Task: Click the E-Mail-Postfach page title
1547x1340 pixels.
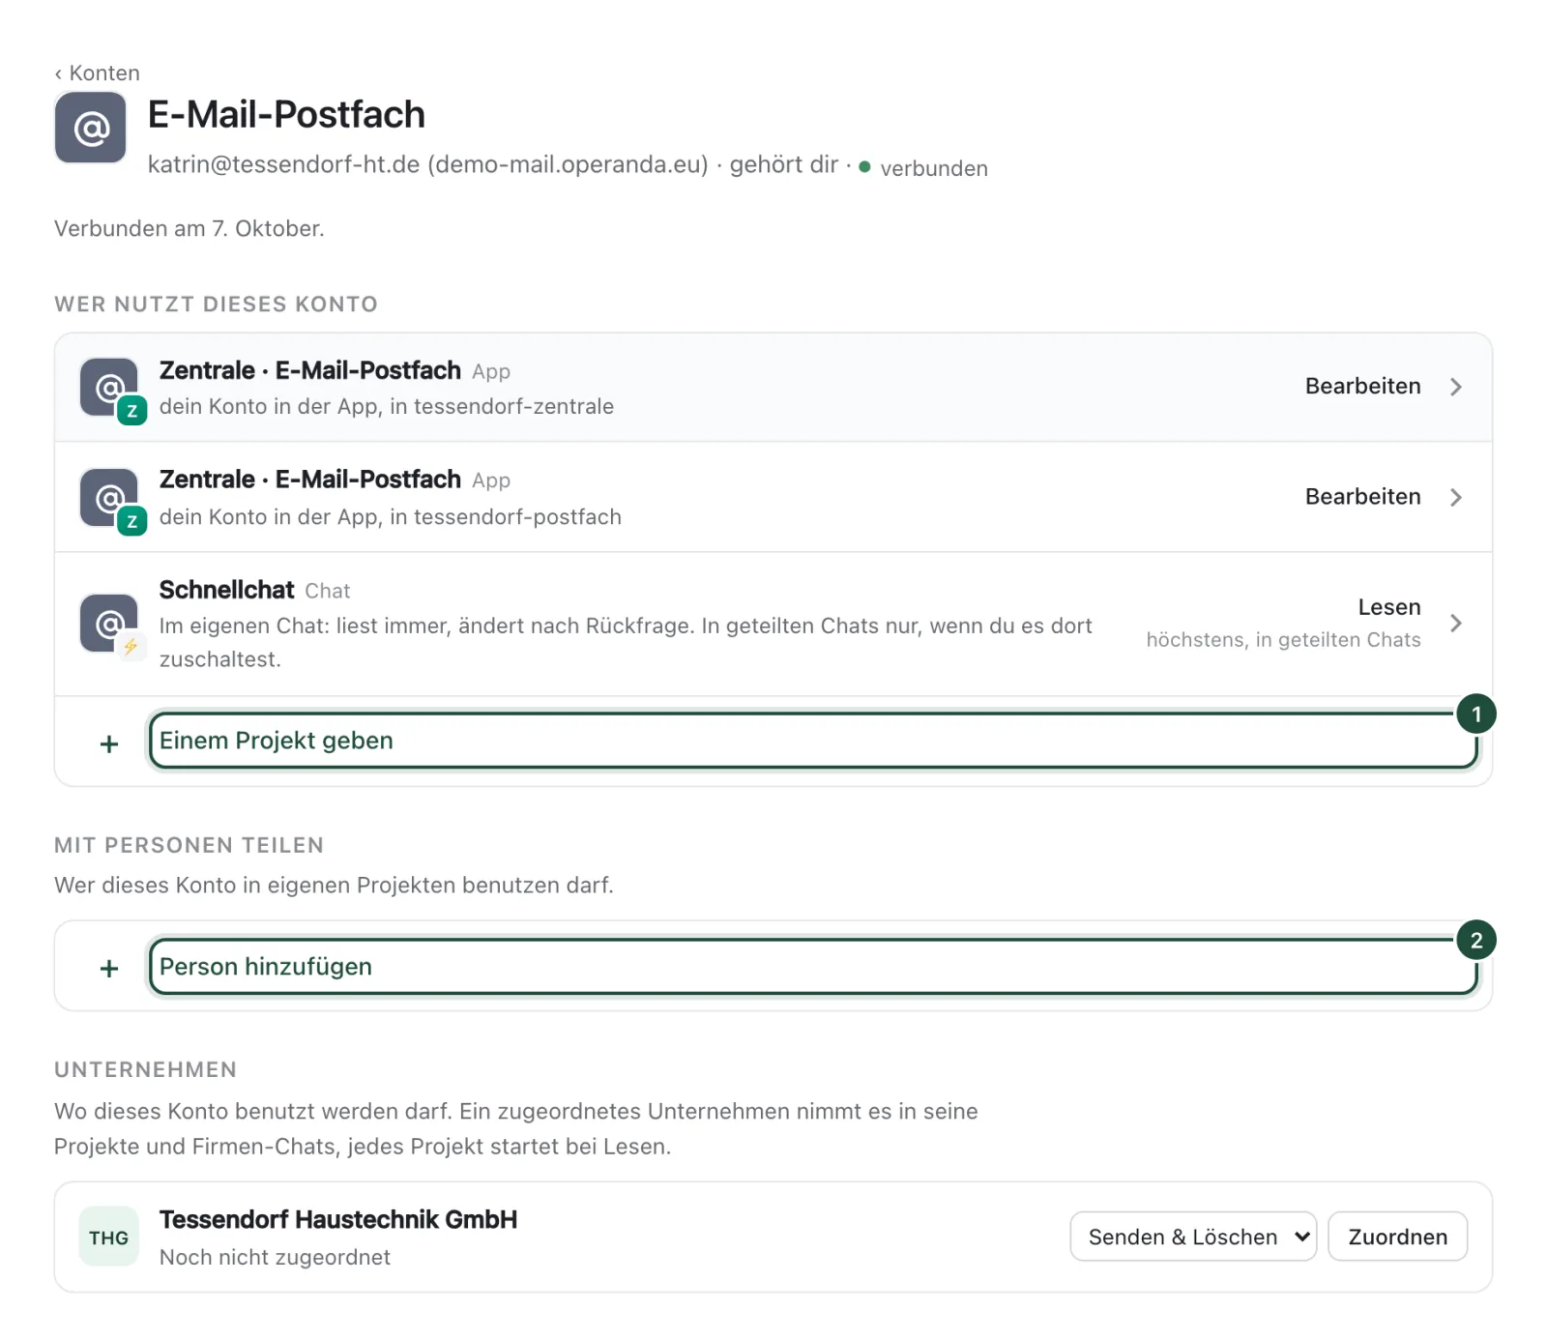Action: click(286, 115)
